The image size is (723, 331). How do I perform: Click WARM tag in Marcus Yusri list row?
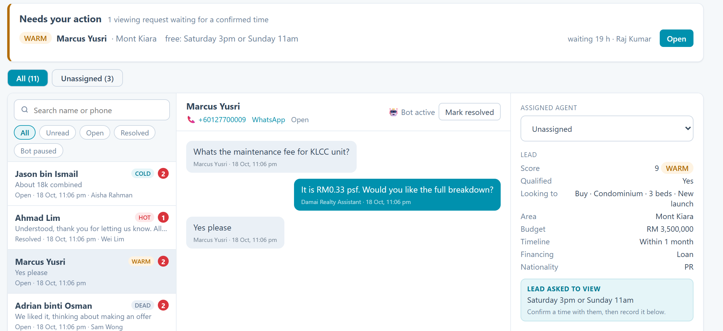pos(141,261)
